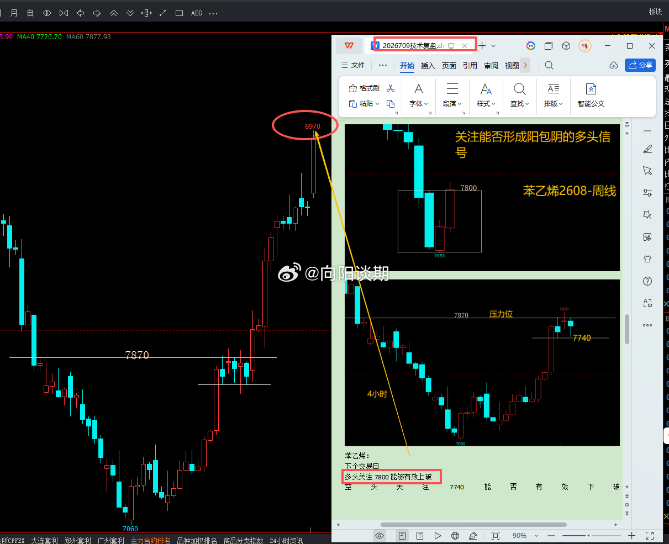Click translate icon in WPS sidebar
This screenshot has height=544, width=669.
point(647,303)
